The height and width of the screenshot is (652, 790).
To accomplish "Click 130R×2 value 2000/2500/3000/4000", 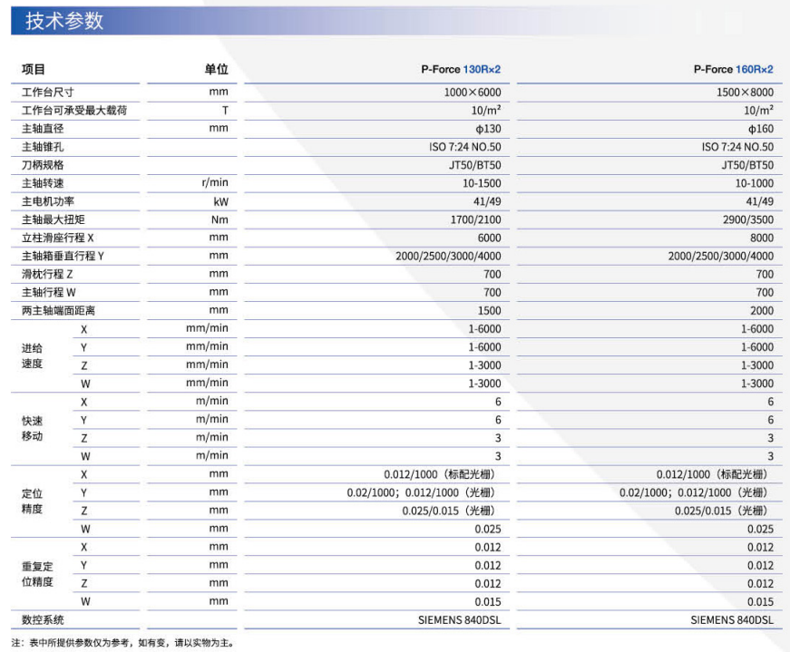I will (x=448, y=256).
